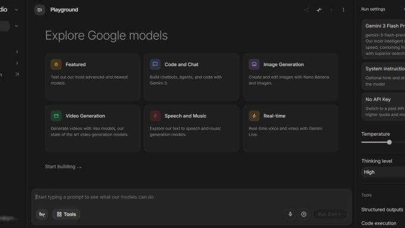The width and height of the screenshot is (405, 228).
Task: Open the System instructions panel
Action: (x=383, y=76)
